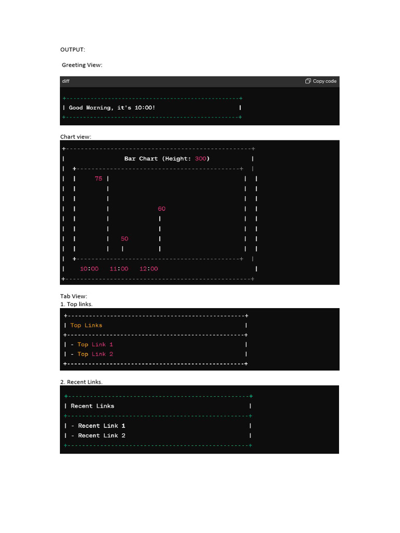Viewport: 400px width, 533px height.
Task: Click the bar value 75
Action: tap(98, 179)
